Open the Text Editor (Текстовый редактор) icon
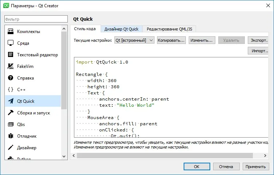Viewport: 274px width, 175px height. click(x=11, y=55)
